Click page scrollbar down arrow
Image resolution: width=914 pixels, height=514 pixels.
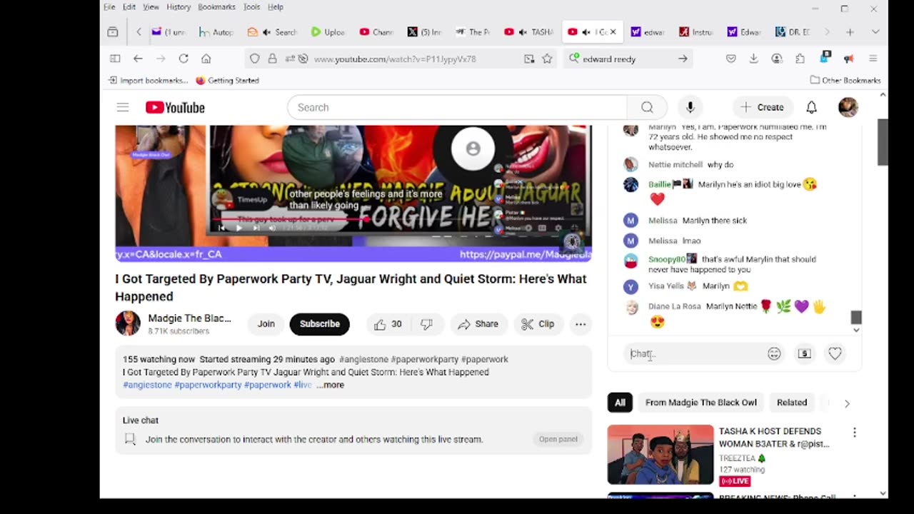[x=883, y=493]
